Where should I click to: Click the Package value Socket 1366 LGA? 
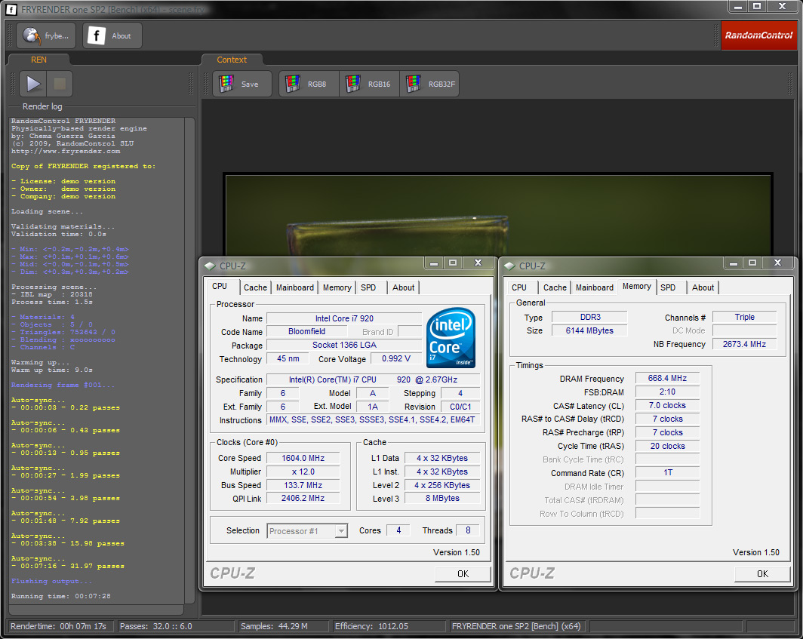click(x=344, y=345)
